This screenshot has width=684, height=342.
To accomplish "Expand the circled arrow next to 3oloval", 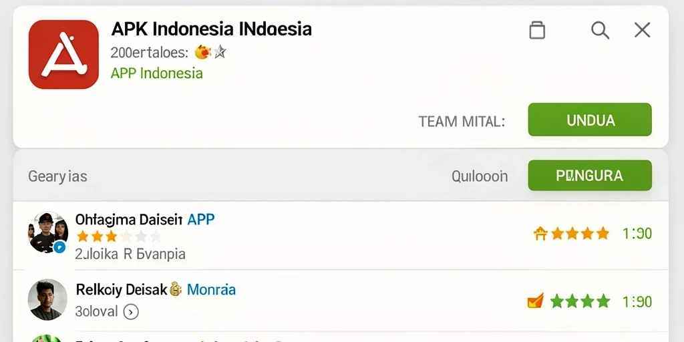I will click(131, 311).
